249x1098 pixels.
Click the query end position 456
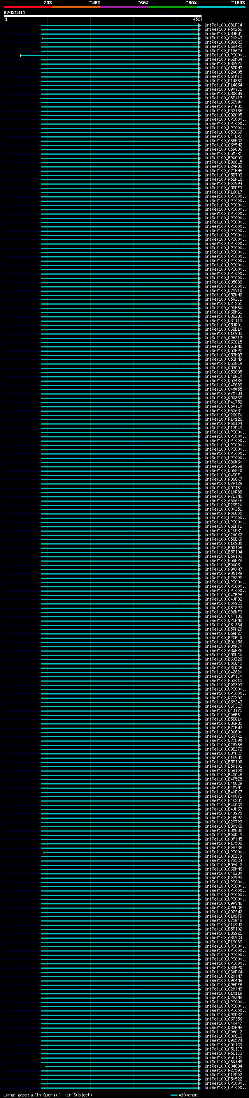(x=196, y=19)
